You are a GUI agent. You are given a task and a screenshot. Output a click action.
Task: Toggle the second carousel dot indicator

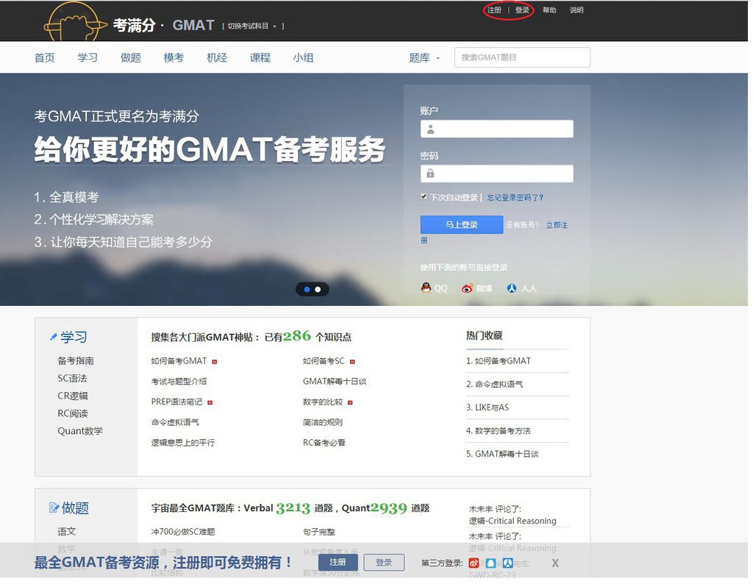[x=318, y=289]
